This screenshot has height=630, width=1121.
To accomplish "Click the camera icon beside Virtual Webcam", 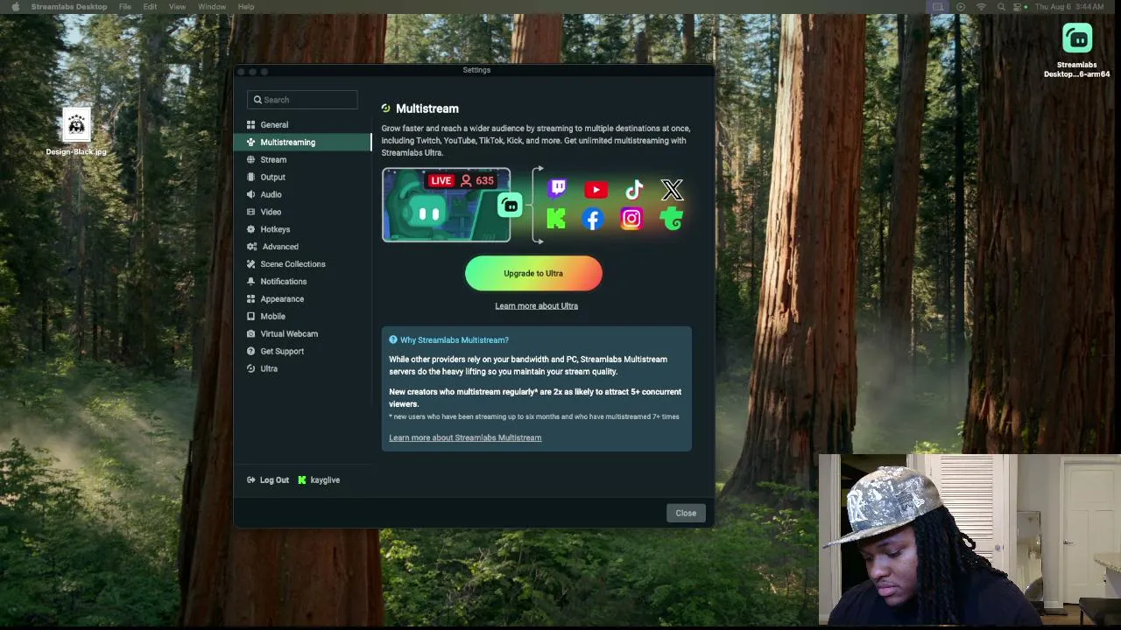I will click(x=251, y=334).
